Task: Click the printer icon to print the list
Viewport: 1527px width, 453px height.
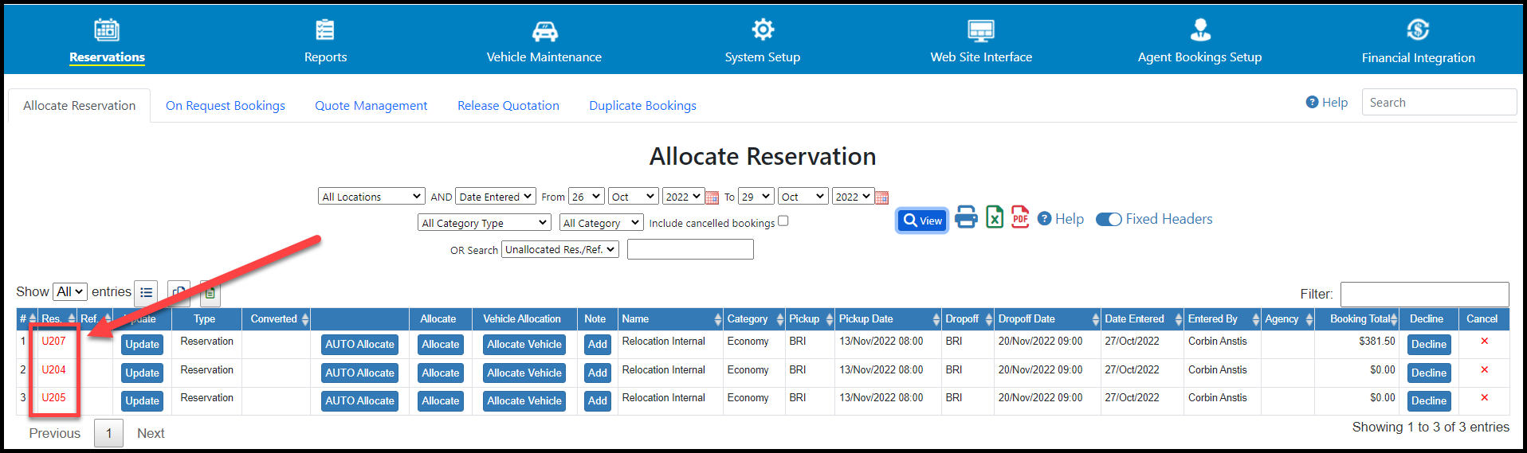Action: click(966, 217)
